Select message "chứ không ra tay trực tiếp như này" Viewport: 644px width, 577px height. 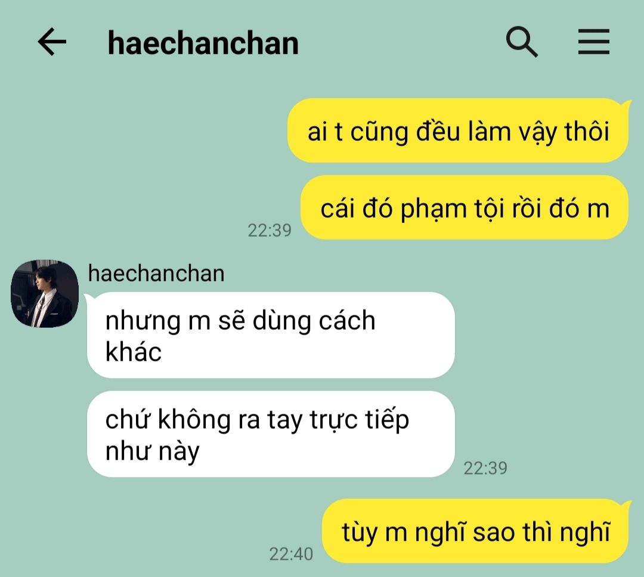[271, 434]
